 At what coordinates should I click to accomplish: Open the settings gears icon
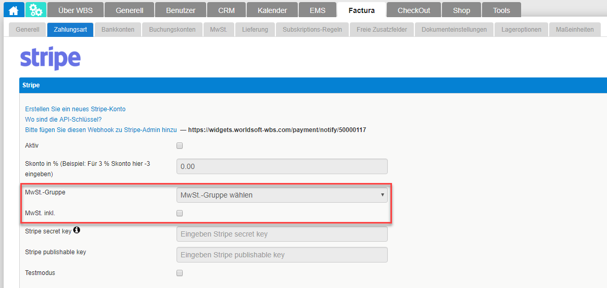click(36, 10)
